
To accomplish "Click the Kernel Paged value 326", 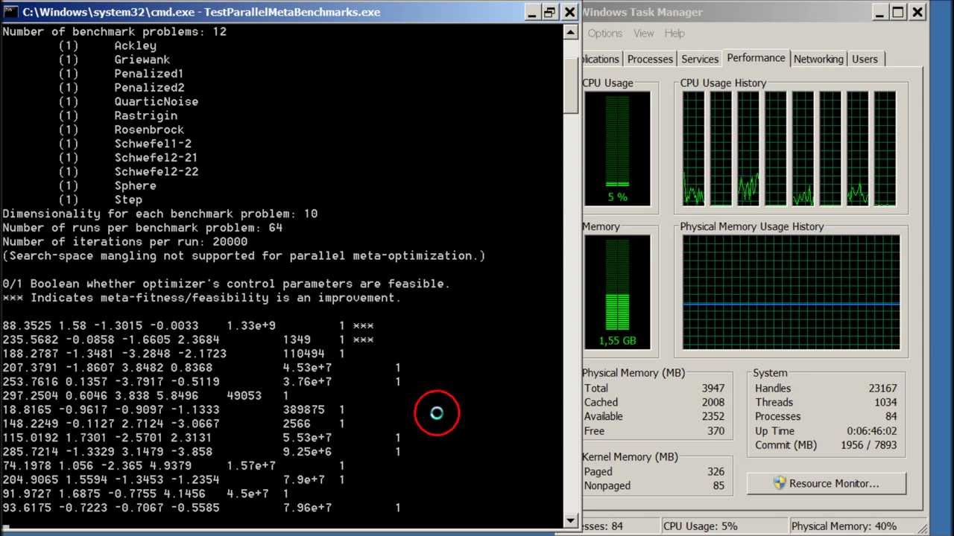I will coord(715,471).
